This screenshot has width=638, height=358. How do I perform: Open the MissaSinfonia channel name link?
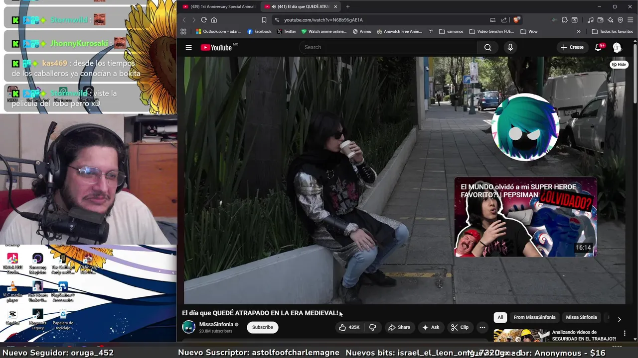(x=216, y=324)
